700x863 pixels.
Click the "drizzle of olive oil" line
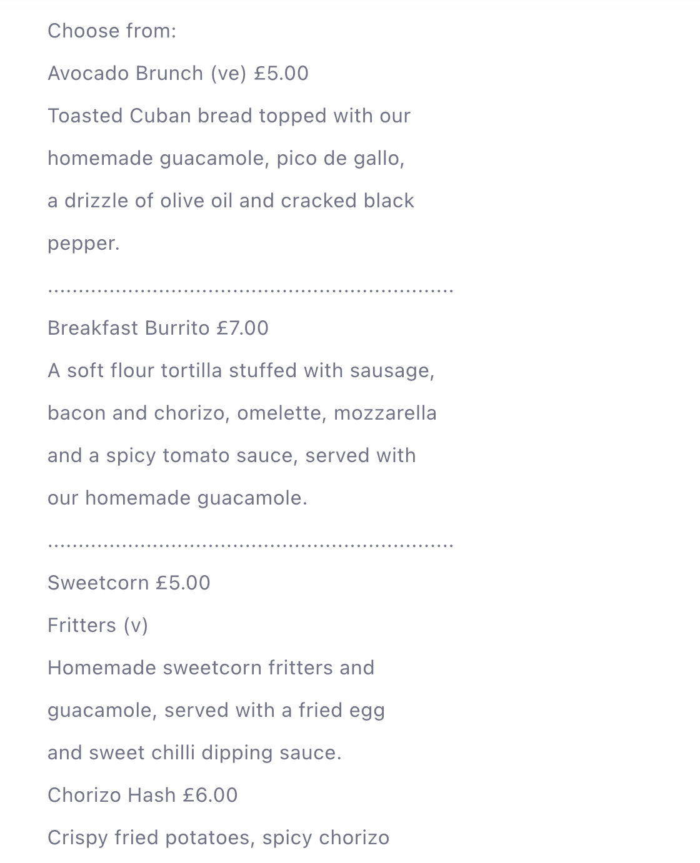pyautogui.click(x=231, y=201)
